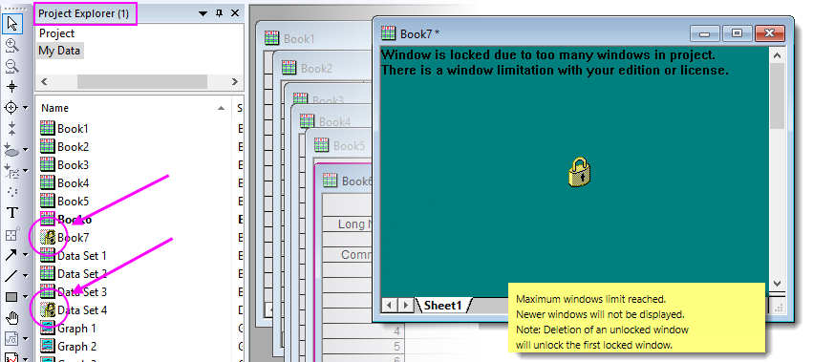This screenshot has width=813, height=362.
Task: Restore down the Book7 window
Action: [x=737, y=33]
